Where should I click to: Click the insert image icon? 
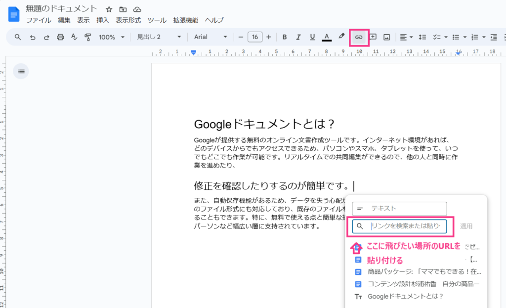387,37
